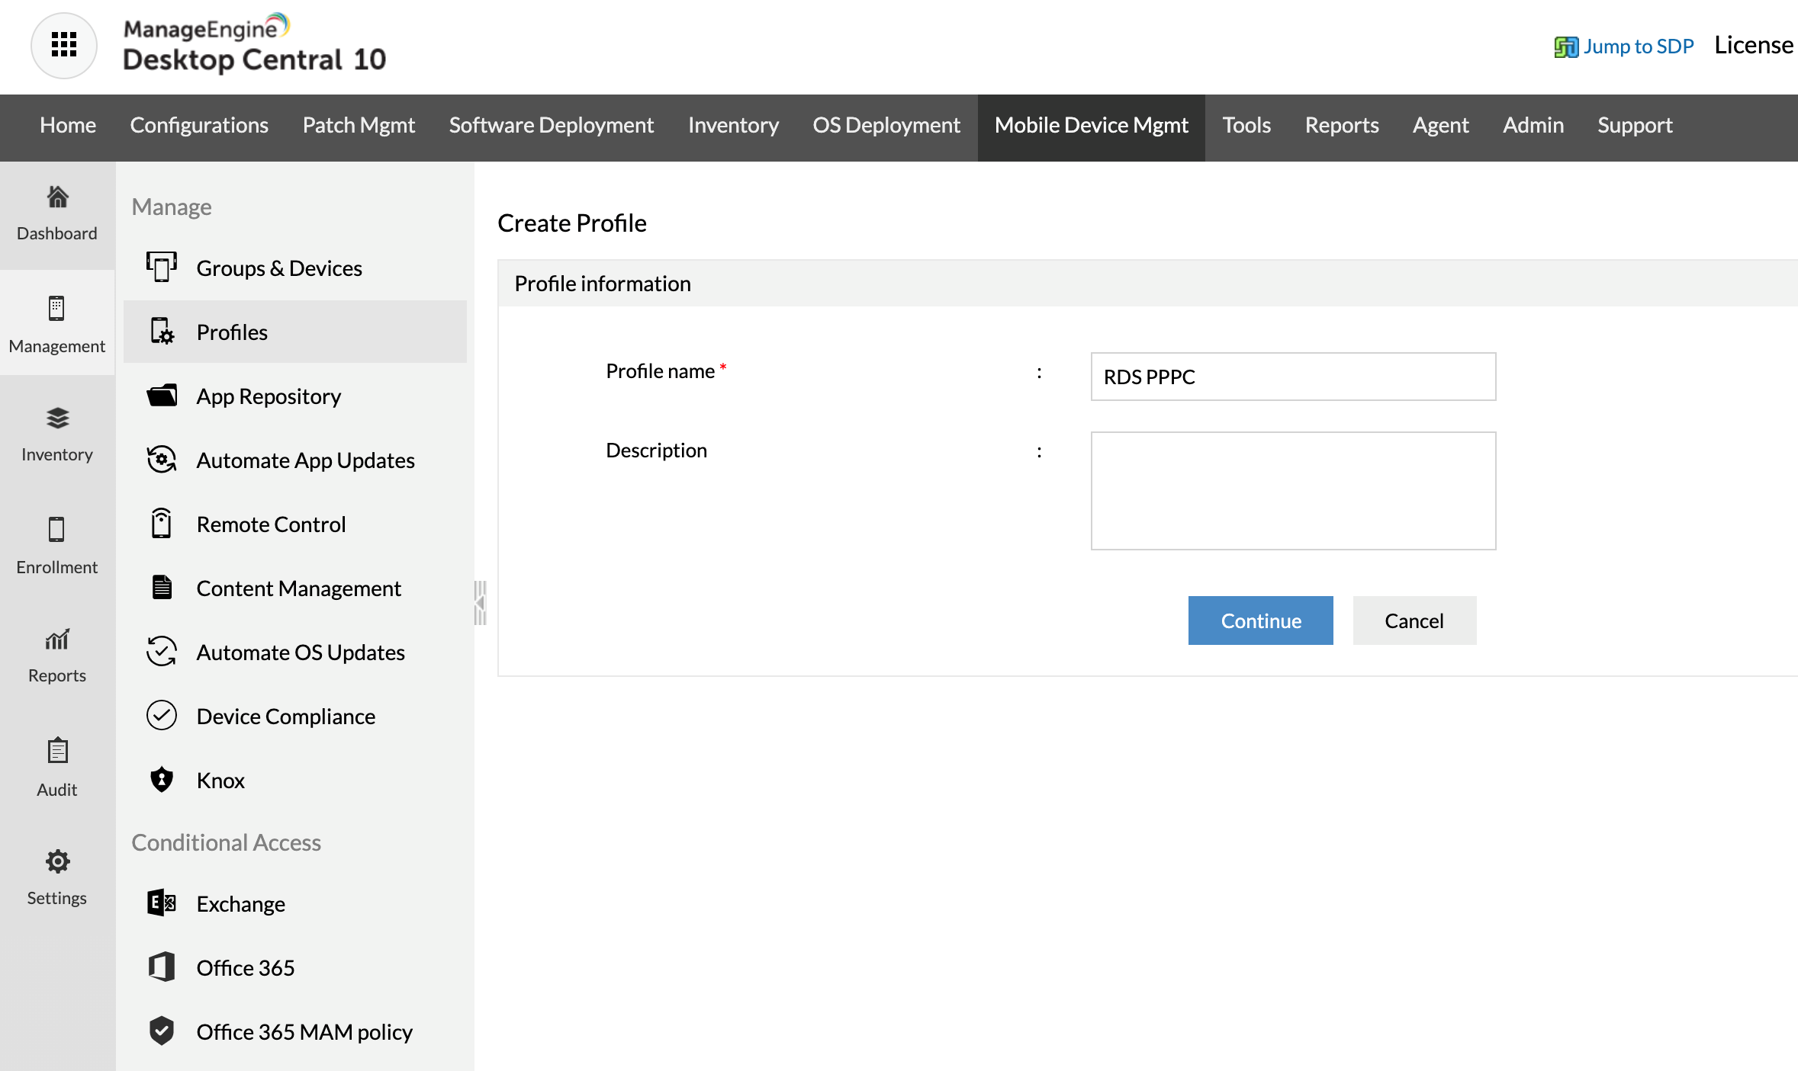Click the Groups & Devices icon

[x=162, y=268]
